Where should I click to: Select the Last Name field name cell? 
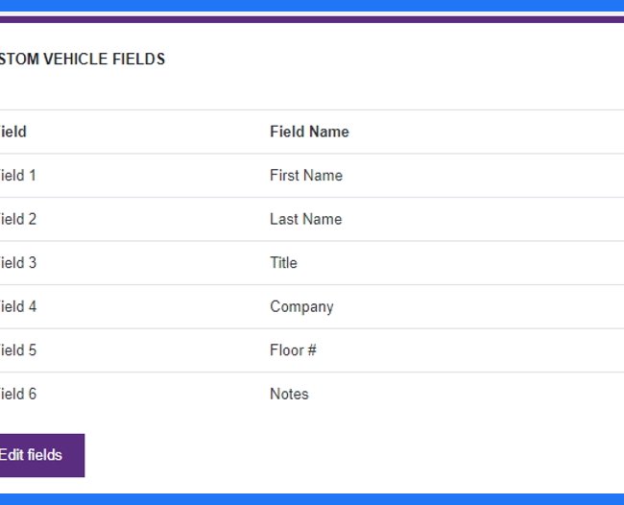[305, 219]
